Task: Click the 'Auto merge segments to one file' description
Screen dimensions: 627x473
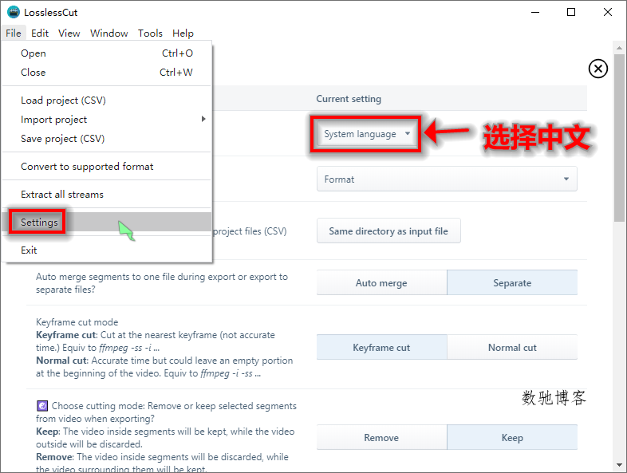Action: pyautogui.click(x=162, y=283)
